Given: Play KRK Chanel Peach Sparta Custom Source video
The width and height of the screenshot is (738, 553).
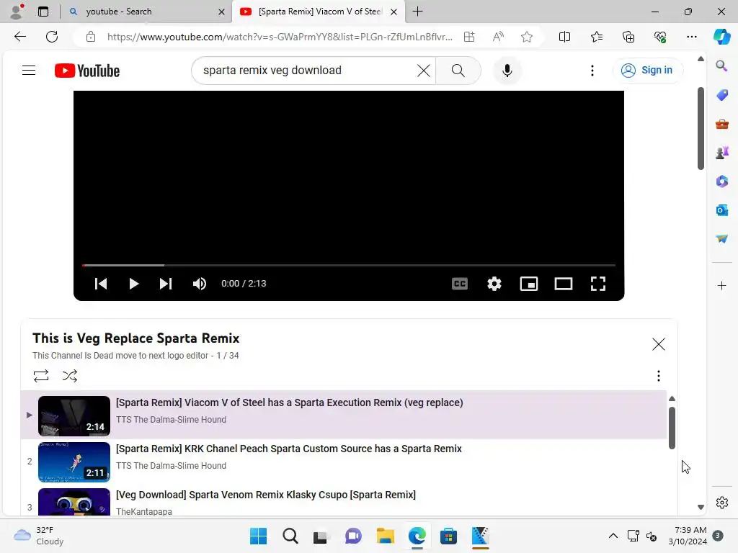Looking at the screenshot, I should pyautogui.click(x=288, y=449).
